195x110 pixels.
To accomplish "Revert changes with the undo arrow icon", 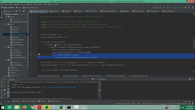I will point(189,8).
